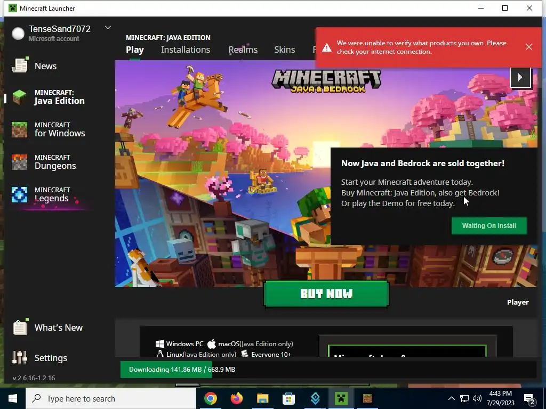Click the warning triangle icon in notification

(x=327, y=47)
